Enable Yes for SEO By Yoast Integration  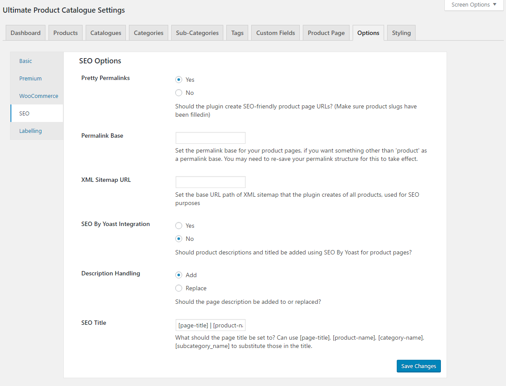(179, 226)
